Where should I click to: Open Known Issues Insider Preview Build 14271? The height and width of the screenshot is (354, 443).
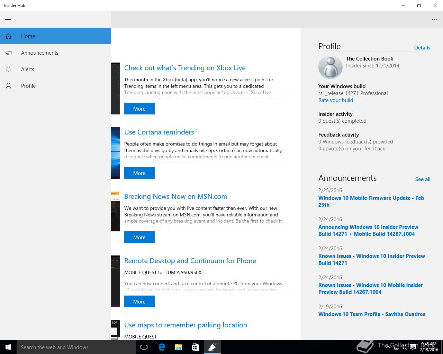(x=371, y=259)
